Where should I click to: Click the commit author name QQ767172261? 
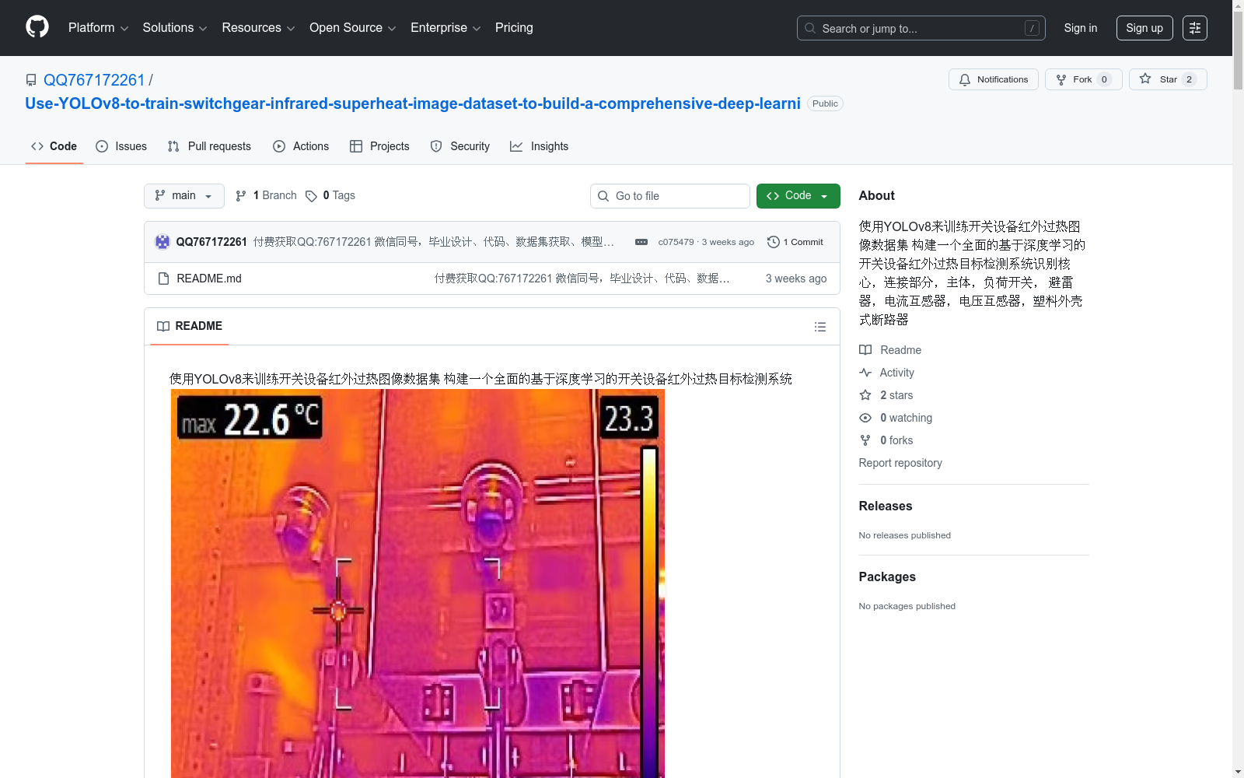[211, 242]
